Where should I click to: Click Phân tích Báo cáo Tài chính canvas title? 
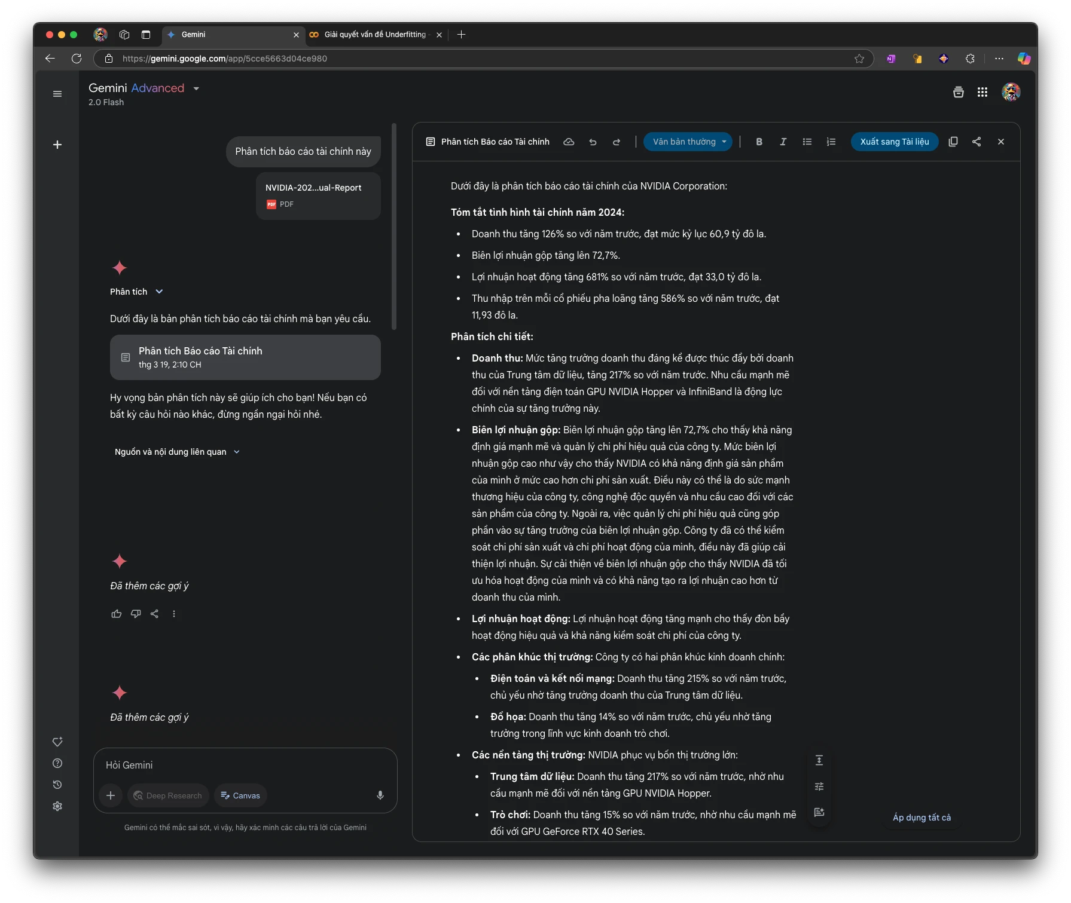click(495, 142)
